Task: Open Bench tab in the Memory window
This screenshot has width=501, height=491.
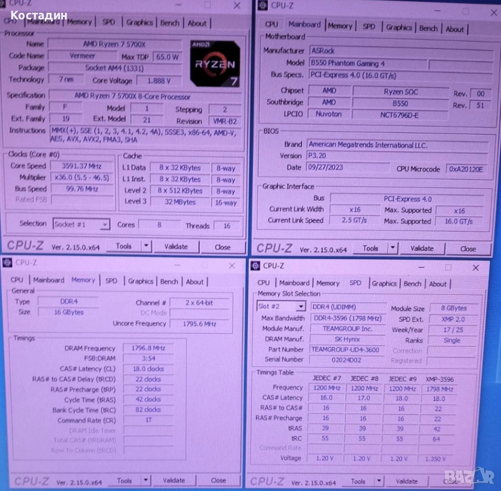Action: click(169, 282)
